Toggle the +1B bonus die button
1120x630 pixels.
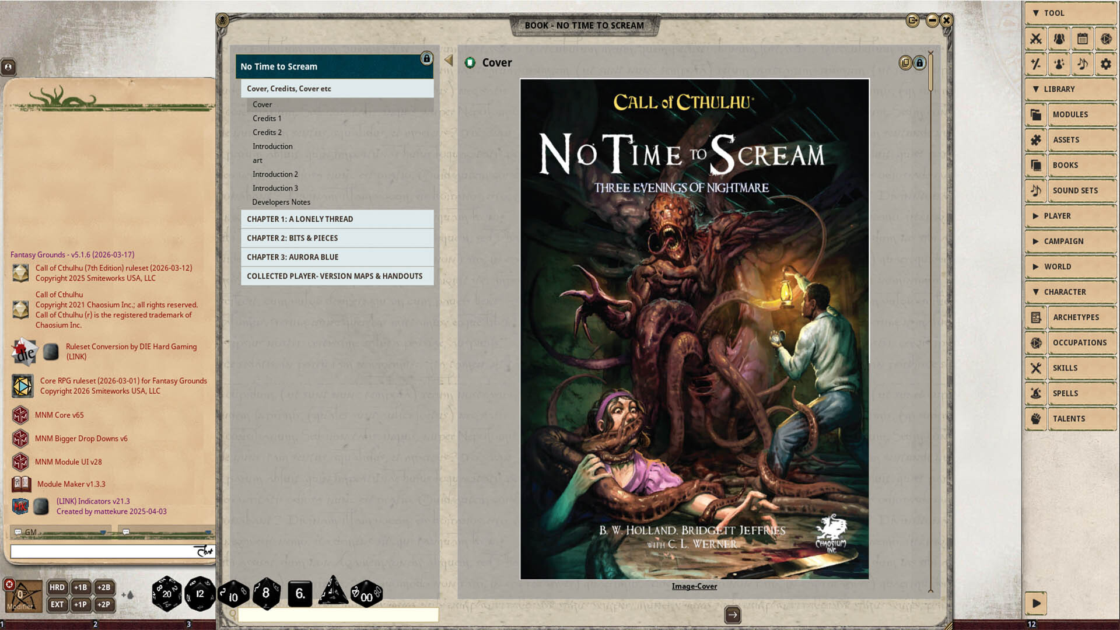tap(80, 587)
